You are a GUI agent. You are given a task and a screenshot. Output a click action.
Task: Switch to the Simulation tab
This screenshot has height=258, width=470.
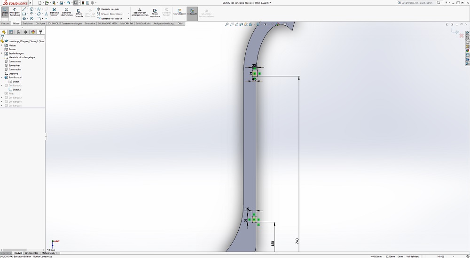[x=90, y=23]
